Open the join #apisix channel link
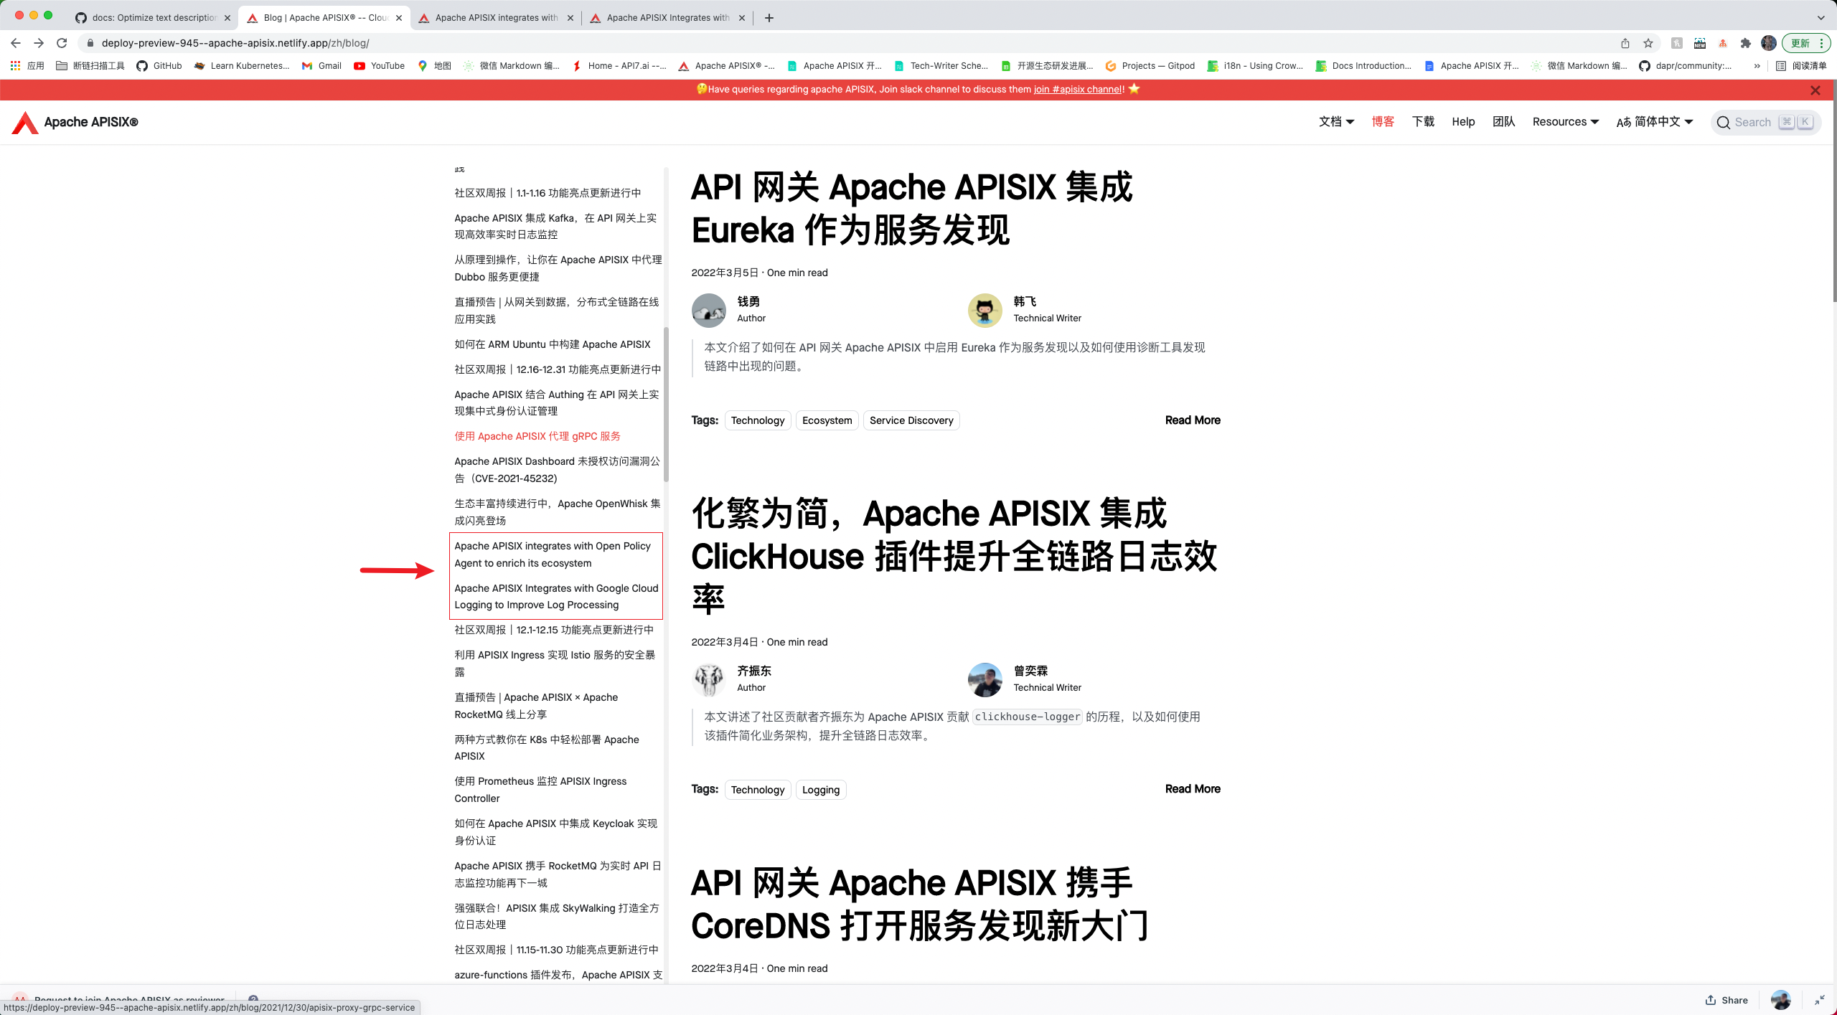 [1078, 90]
